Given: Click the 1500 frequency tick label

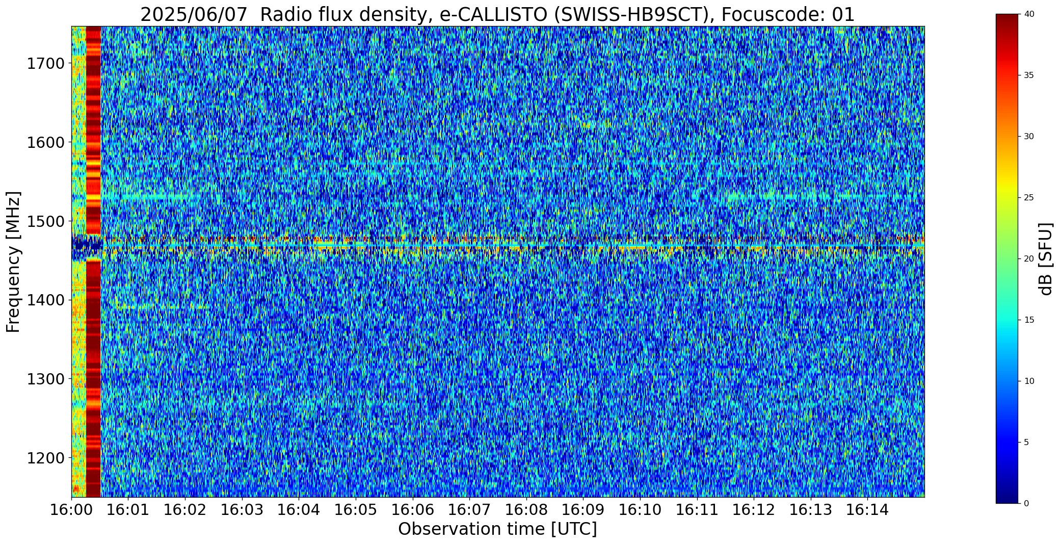Looking at the screenshot, I should [x=45, y=221].
